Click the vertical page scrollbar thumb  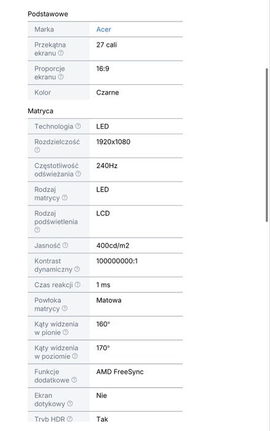[x=267, y=145]
